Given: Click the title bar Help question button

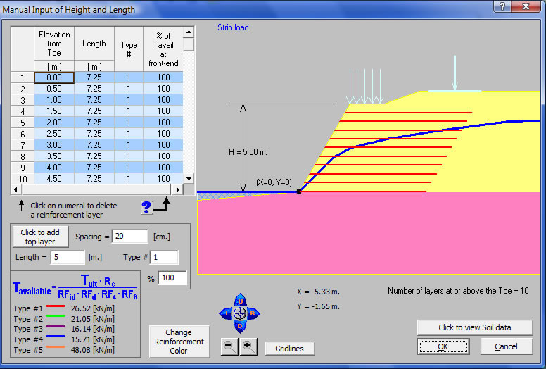Looking at the screenshot, I should 500,7.
